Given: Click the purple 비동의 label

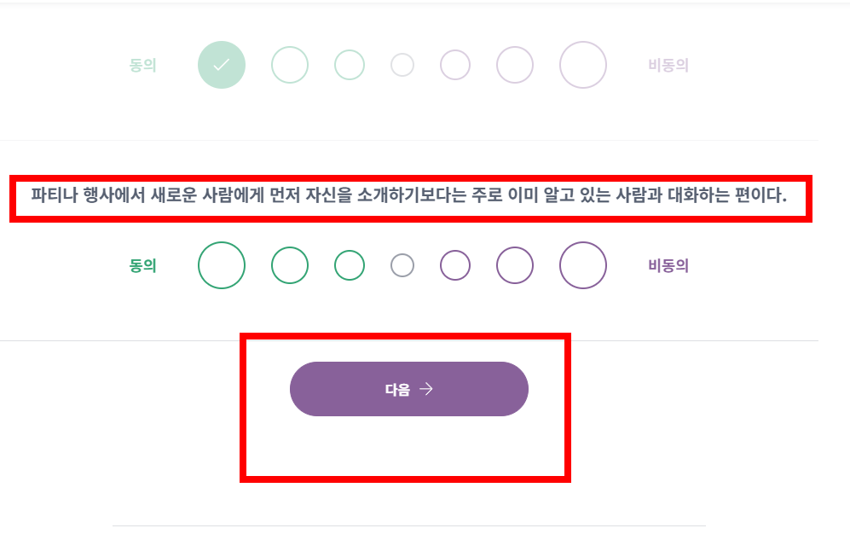Looking at the screenshot, I should coord(670,264).
